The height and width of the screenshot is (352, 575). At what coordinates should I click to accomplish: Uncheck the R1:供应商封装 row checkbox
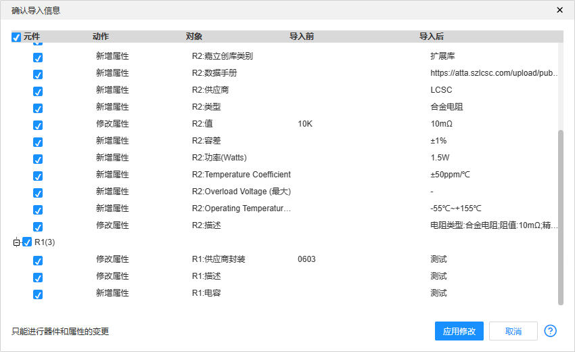pyautogui.click(x=38, y=261)
